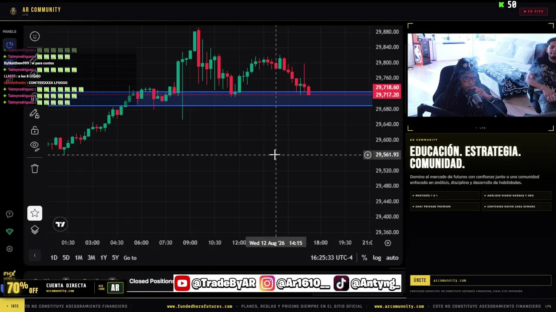Click the PANELS sidebar label
The width and height of the screenshot is (556, 312).
click(10, 32)
